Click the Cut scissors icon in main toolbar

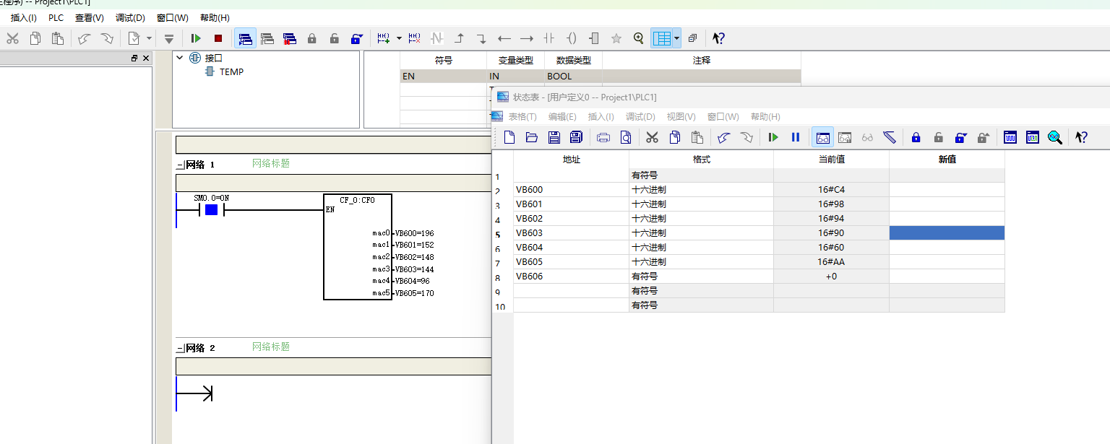[x=13, y=38]
